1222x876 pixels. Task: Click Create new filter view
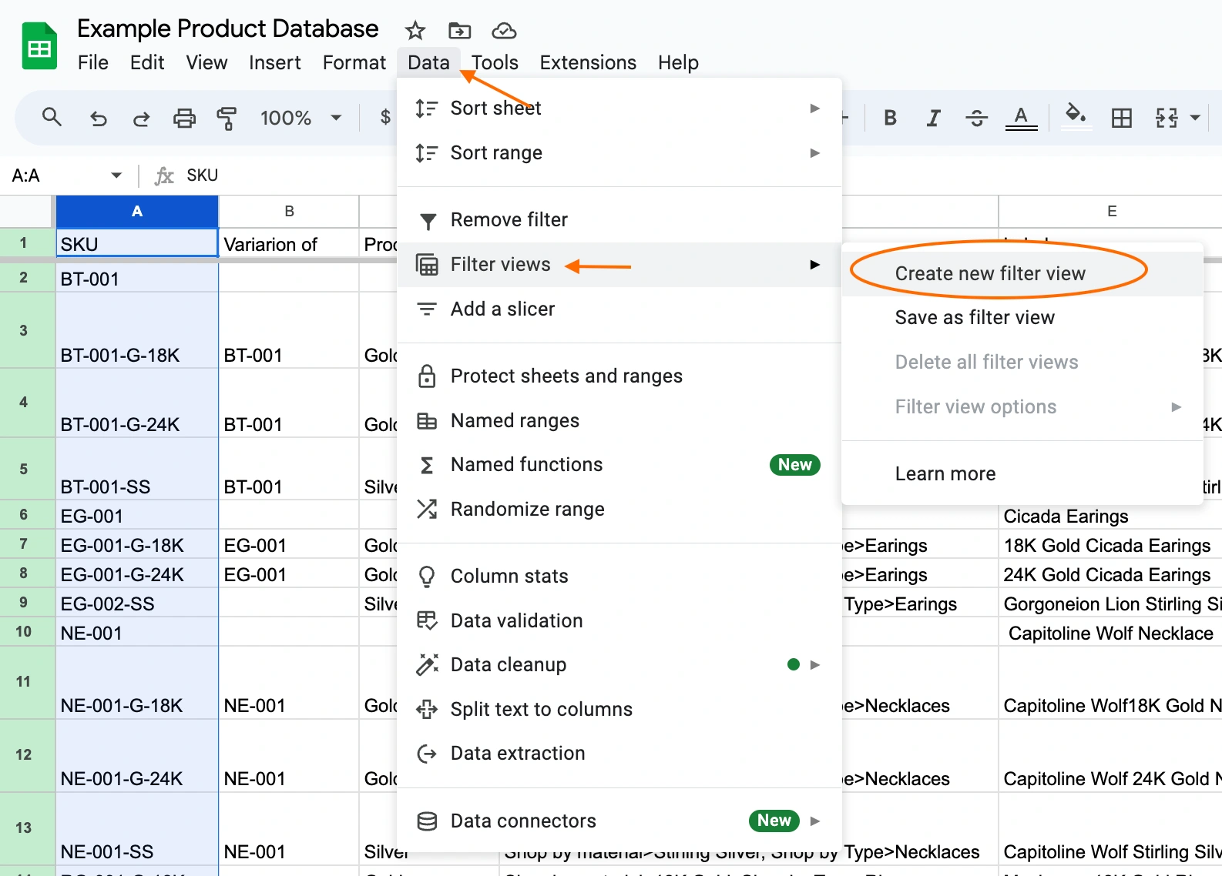(x=1022, y=273)
